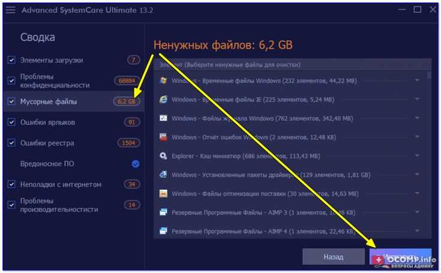
Task: Click the Windows error report icon
Action: pos(163,137)
